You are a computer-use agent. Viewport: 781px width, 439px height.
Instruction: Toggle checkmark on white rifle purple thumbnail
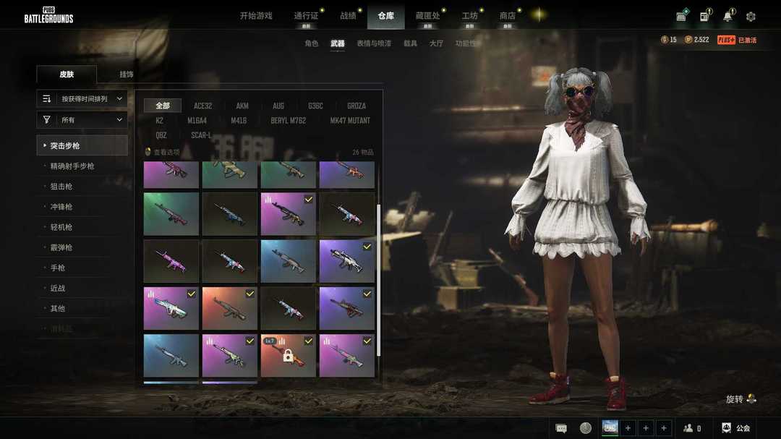tap(367, 247)
